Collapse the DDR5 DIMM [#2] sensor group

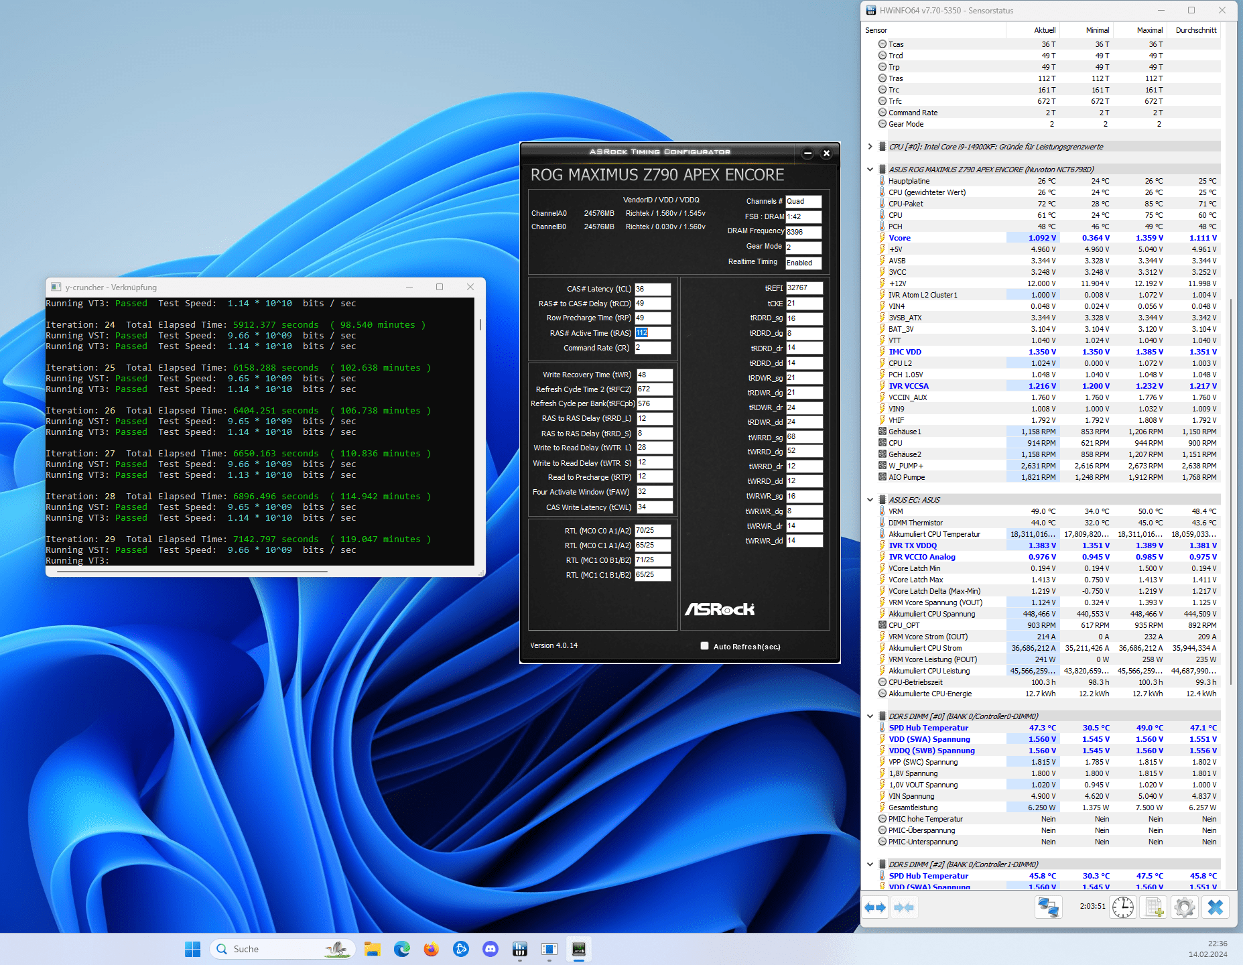pyautogui.click(x=870, y=864)
